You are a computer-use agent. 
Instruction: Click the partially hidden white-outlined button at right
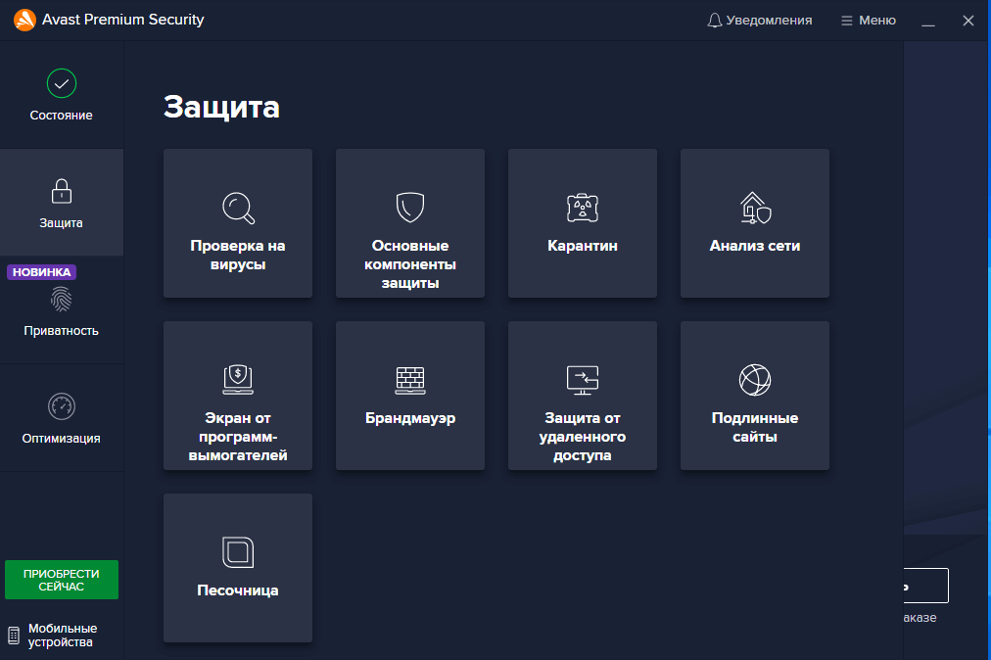[x=926, y=586]
